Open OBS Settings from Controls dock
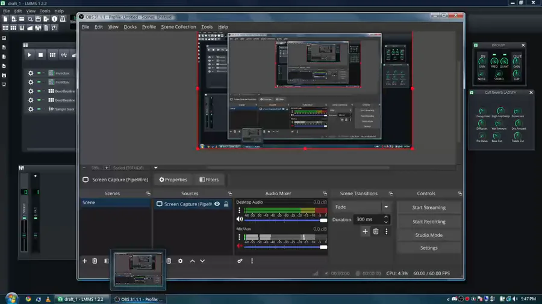This screenshot has width=542, height=304. tap(429, 248)
